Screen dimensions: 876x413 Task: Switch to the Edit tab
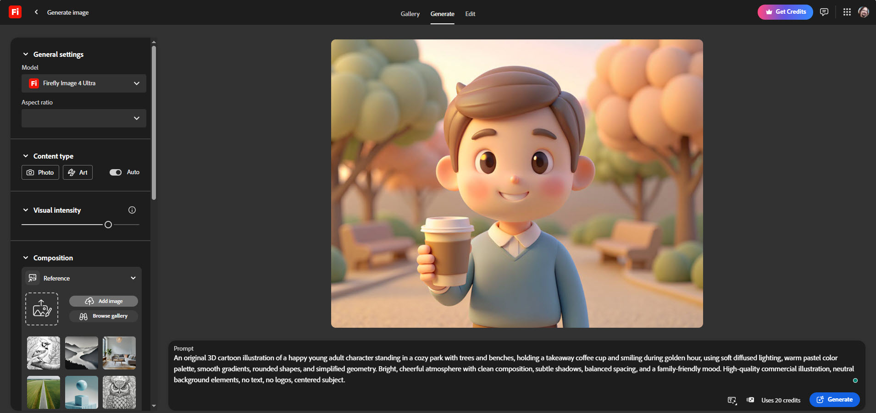pos(470,14)
